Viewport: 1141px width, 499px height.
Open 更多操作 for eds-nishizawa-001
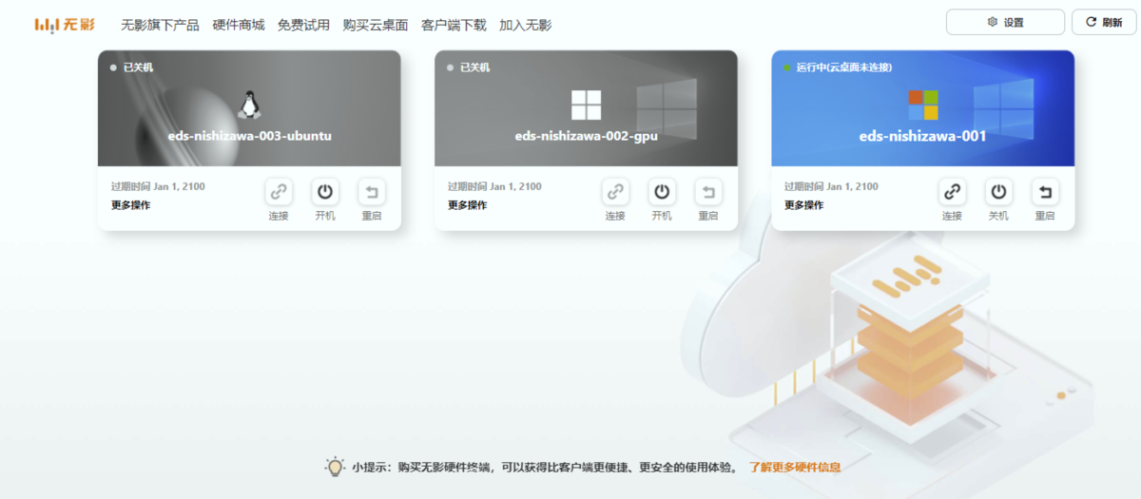click(803, 205)
